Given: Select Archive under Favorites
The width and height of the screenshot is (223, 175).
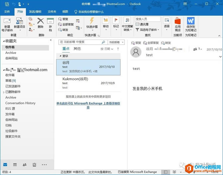Looking at the screenshot, I should coord(11,53).
